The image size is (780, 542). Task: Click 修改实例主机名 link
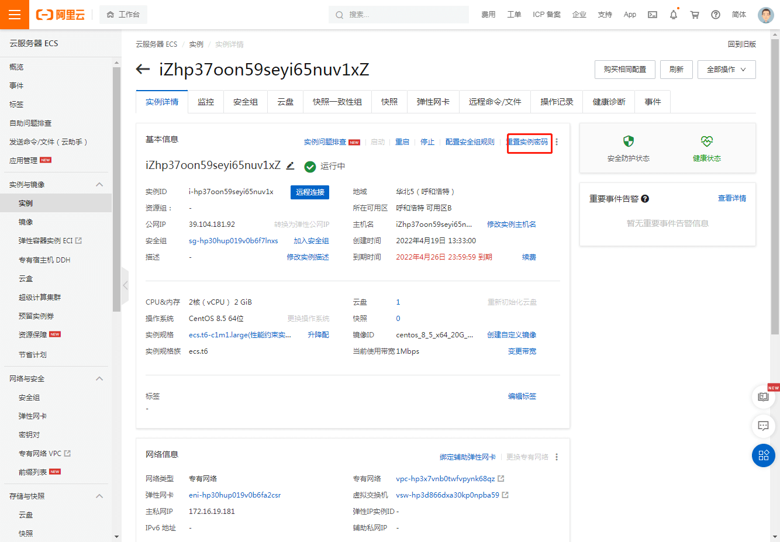(512, 225)
